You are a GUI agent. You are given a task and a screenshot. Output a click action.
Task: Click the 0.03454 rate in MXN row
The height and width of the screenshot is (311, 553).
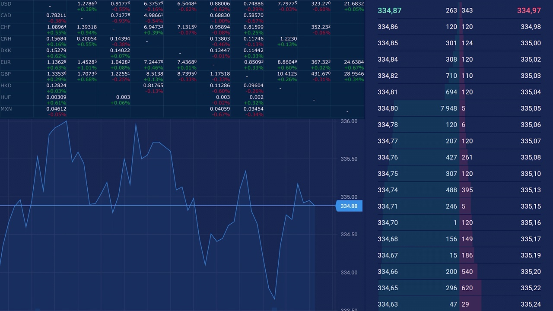pyautogui.click(x=254, y=108)
